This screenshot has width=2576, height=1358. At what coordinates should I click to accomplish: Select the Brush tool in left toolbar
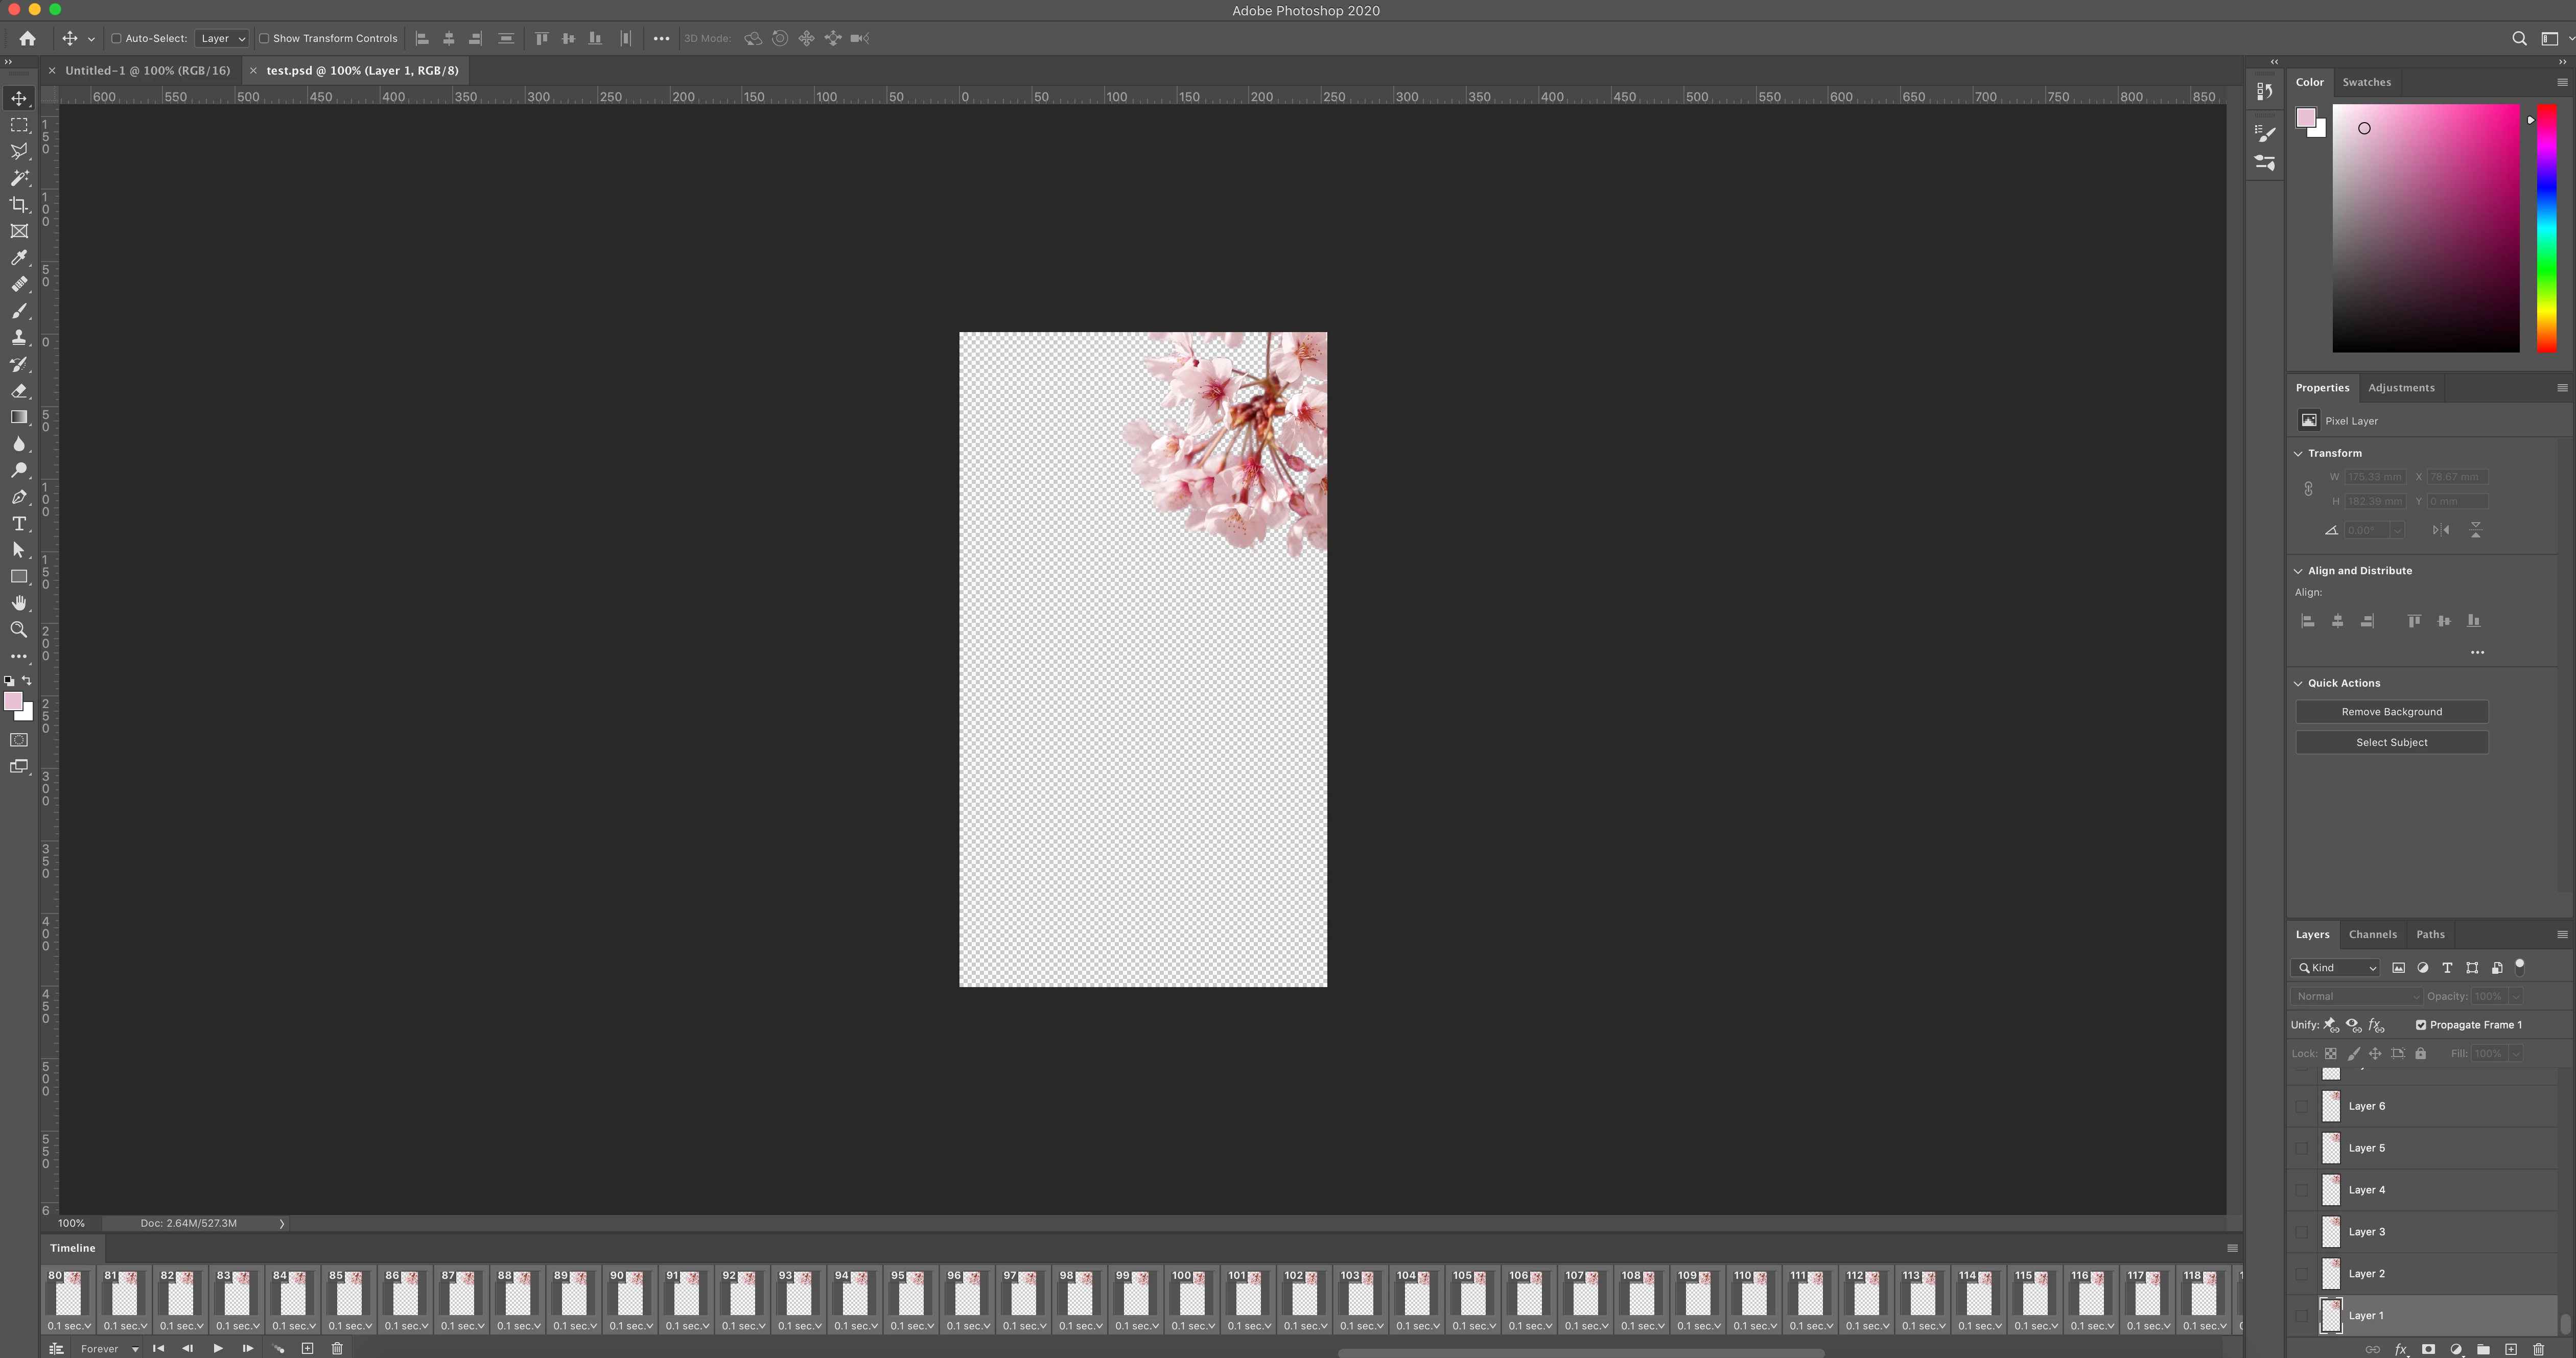(x=19, y=311)
